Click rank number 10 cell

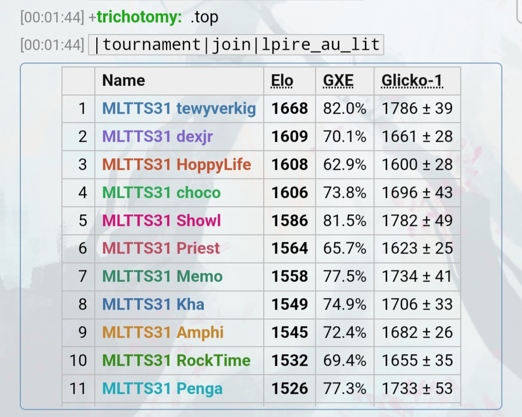point(78,360)
